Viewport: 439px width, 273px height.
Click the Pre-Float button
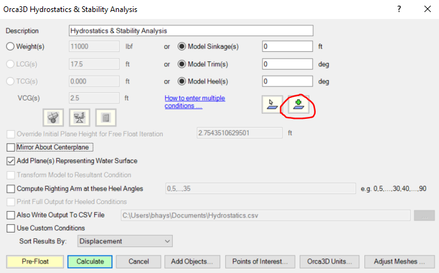pyautogui.click(x=35, y=262)
